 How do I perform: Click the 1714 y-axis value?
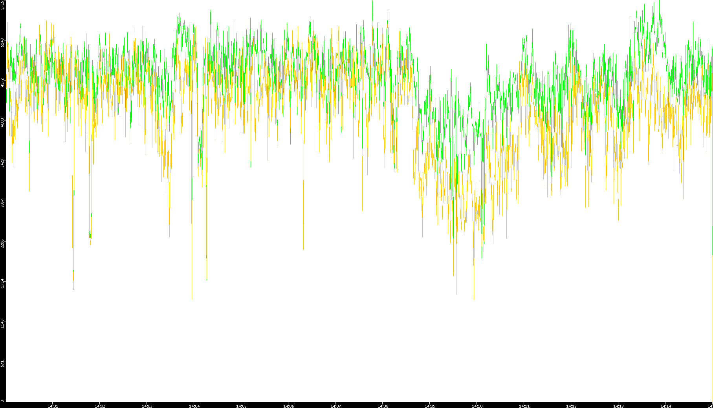coord(2,284)
